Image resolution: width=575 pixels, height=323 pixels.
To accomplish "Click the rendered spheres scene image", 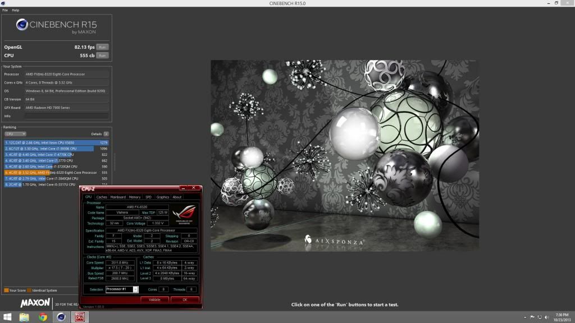I will click(345, 155).
